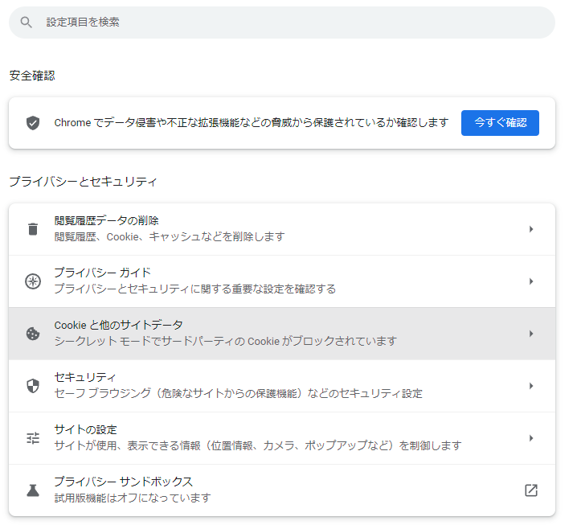Screen dimensions: 577x529
Task: Click the セキュリティ shield icon
Action: click(33, 386)
